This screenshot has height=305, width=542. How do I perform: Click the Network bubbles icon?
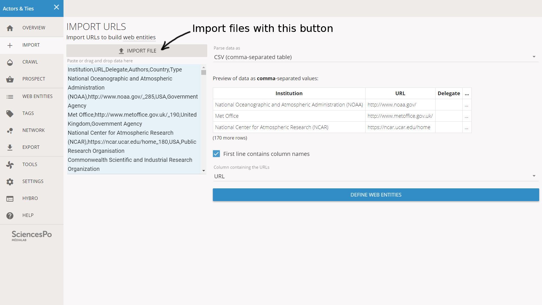10,130
